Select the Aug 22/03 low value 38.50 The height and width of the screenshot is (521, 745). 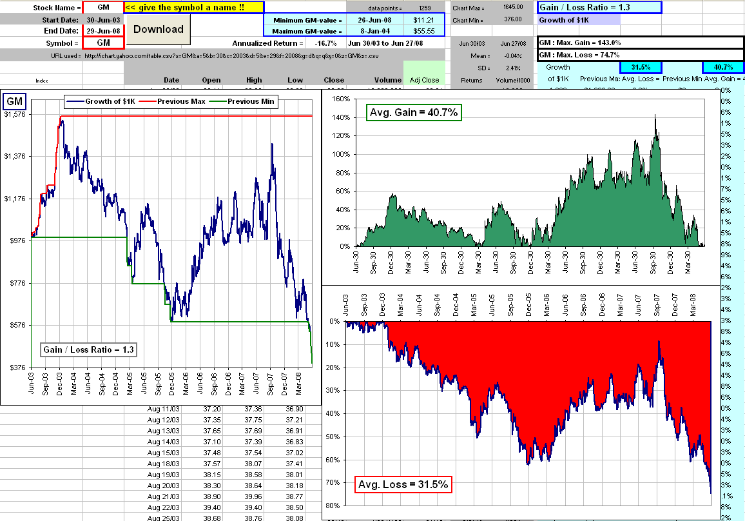tap(295, 507)
